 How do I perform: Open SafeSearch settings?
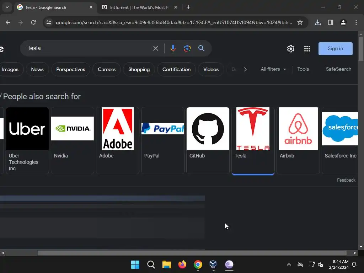pos(338,69)
